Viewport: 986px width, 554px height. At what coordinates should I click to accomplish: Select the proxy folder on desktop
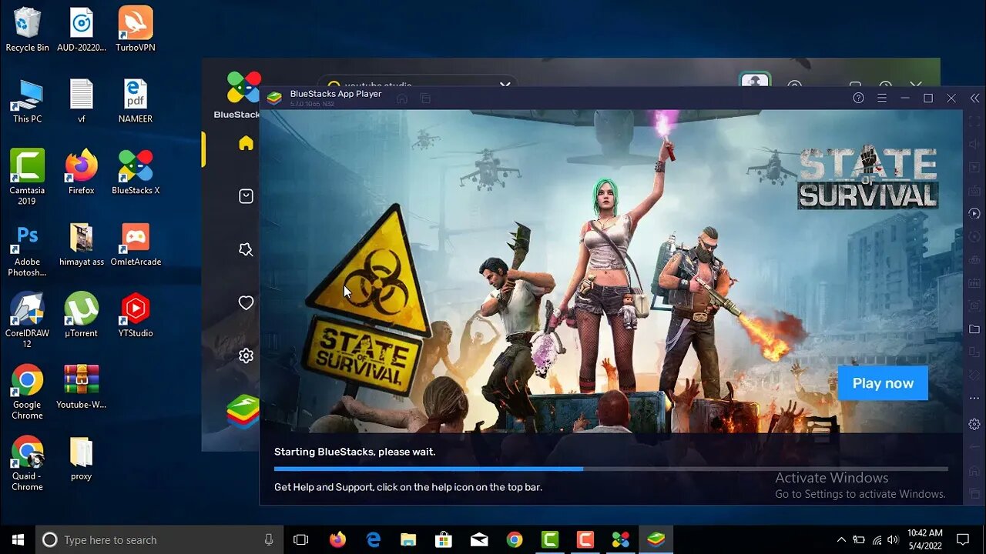[81, 459]
